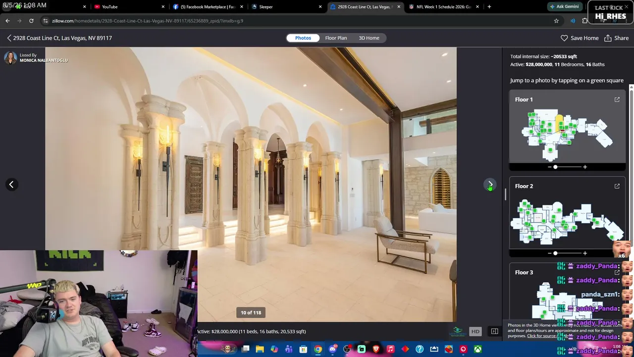
Task: Go to the next listing photo
Action: click(x=489, y=184)
